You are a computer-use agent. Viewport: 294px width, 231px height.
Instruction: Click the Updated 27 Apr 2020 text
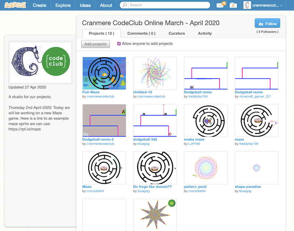27,87
